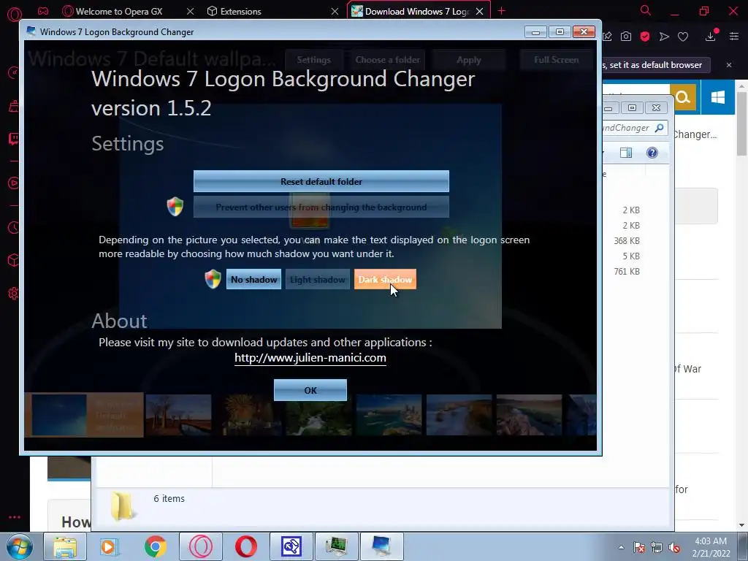Select the baobab trees wallpaper thumbnail

(178, 415)
